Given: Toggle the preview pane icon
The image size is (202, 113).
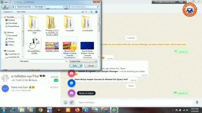Looking at the screenshot, I should tap(91, 12).
